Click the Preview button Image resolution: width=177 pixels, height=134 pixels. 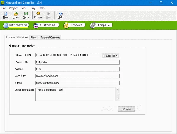[x=126, y=109]
